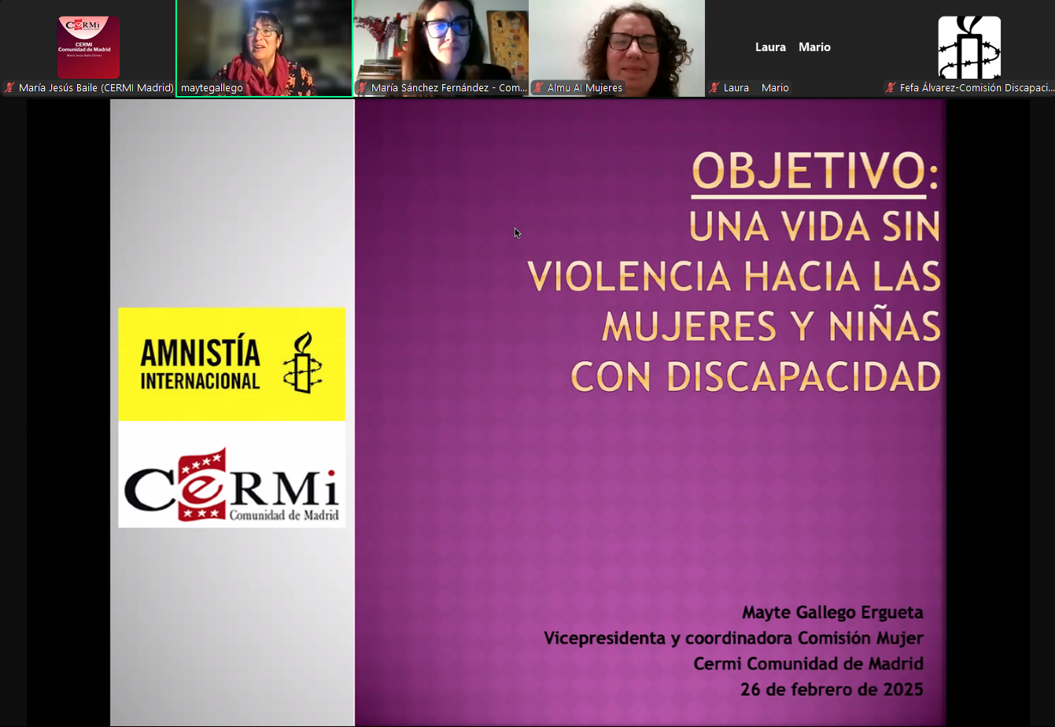Click the Mayte Gallego Ergueta presenter name text
This screenshot has width=1055, height=727.
pyautogui.click(x=832, y=612)
